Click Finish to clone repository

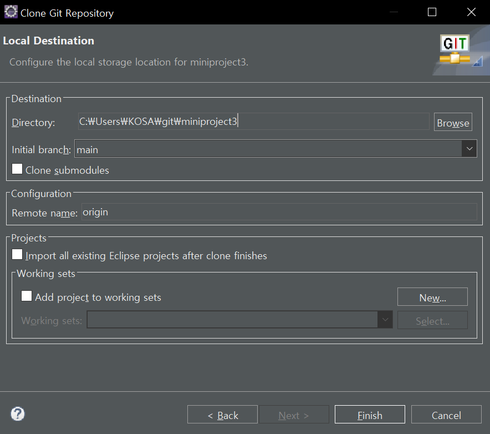click(370, 415)
